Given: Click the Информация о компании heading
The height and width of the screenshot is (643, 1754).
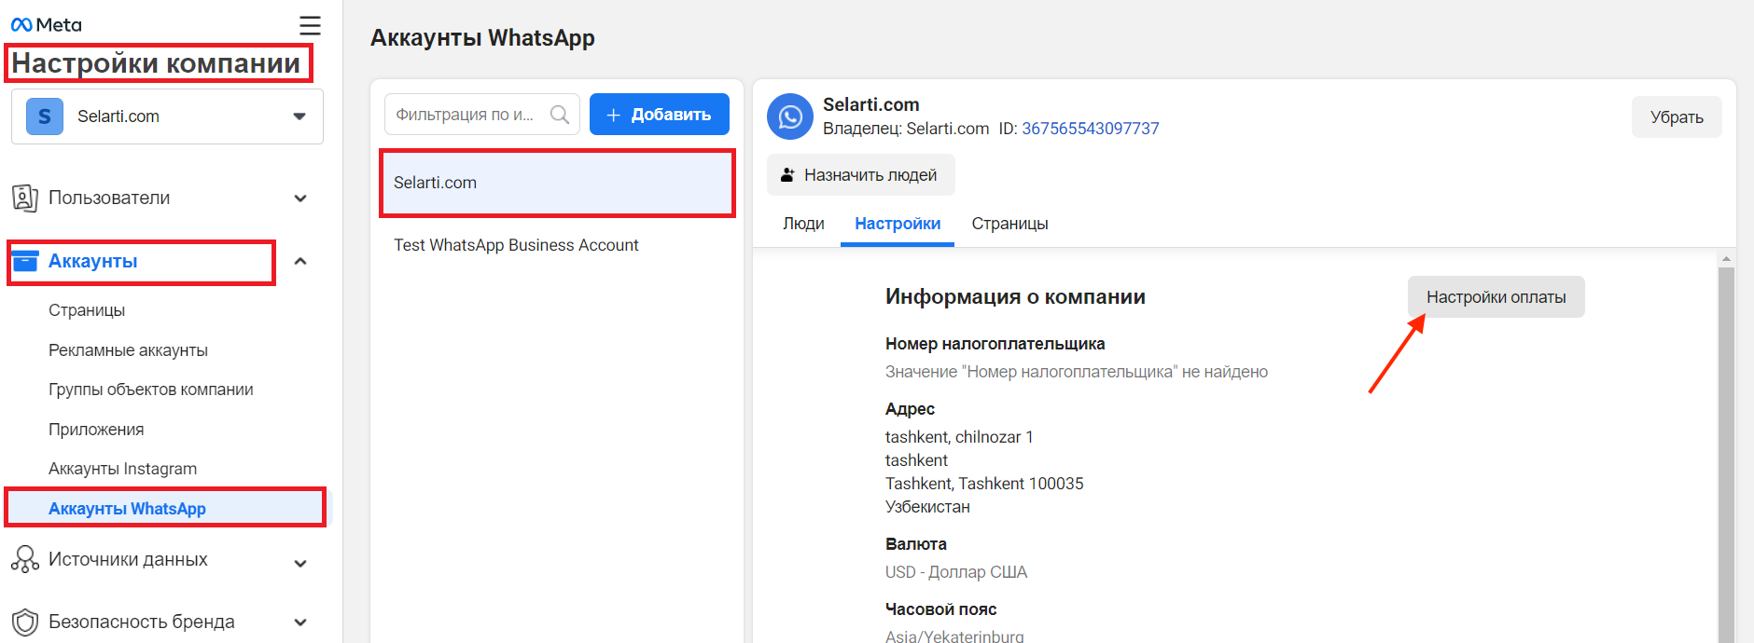Looking at the screenshot, I should coord(1015,296).
